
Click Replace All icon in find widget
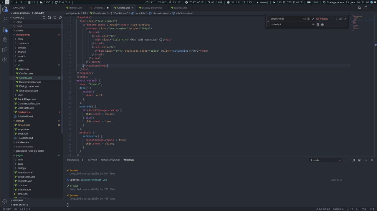[322, 24]
